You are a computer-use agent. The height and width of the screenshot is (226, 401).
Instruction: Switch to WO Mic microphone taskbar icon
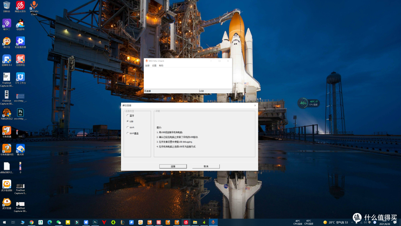click(213, 222)
